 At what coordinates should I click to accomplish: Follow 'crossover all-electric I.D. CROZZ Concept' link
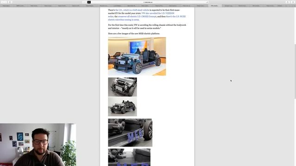click(137, 17)
